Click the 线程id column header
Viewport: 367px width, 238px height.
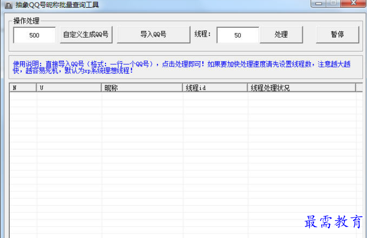tap(215, 88)
